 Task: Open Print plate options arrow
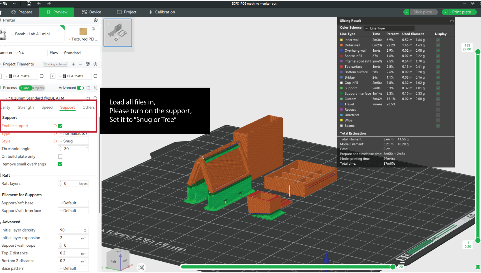pos(445,12)
